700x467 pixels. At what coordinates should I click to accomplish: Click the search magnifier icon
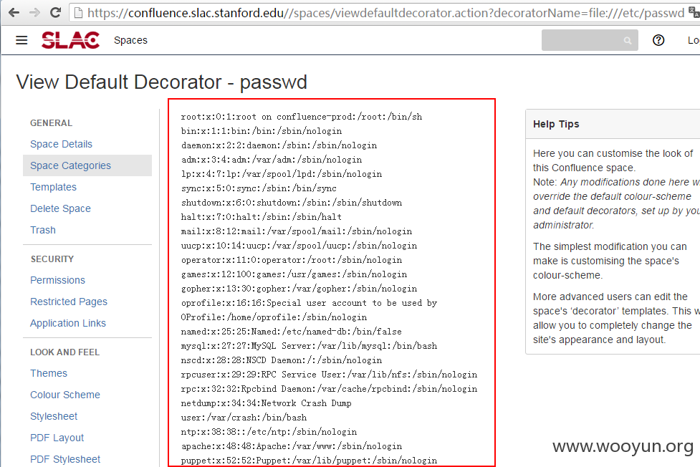(x=627, y=41)
